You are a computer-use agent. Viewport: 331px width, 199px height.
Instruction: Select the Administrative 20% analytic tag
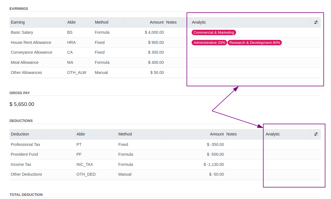(x=209, y=42)
